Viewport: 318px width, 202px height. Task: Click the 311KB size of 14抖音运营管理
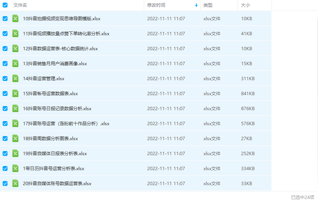[248, 79]
